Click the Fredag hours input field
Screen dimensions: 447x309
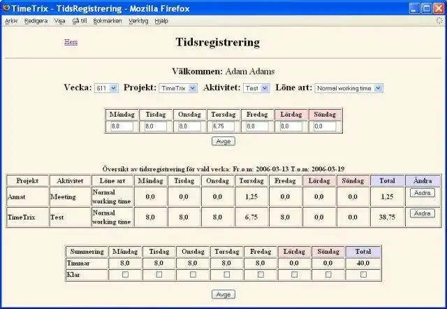tap(257, 126)
